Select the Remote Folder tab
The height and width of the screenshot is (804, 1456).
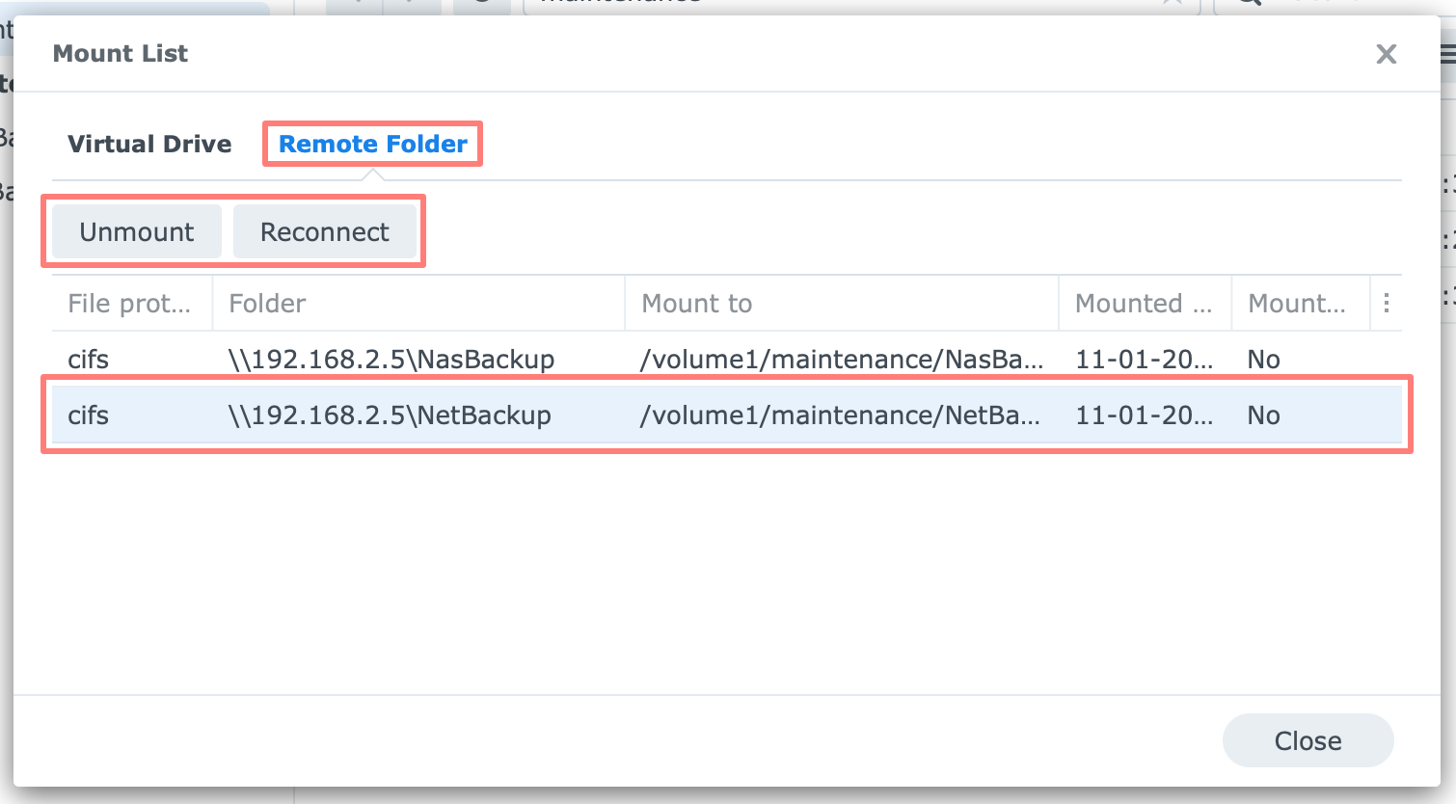(x=372, y=144)
